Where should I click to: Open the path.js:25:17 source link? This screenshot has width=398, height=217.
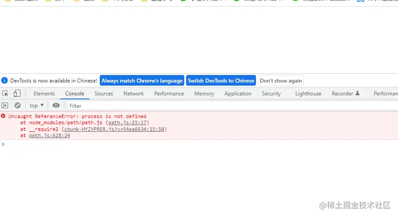pos(127,122)
